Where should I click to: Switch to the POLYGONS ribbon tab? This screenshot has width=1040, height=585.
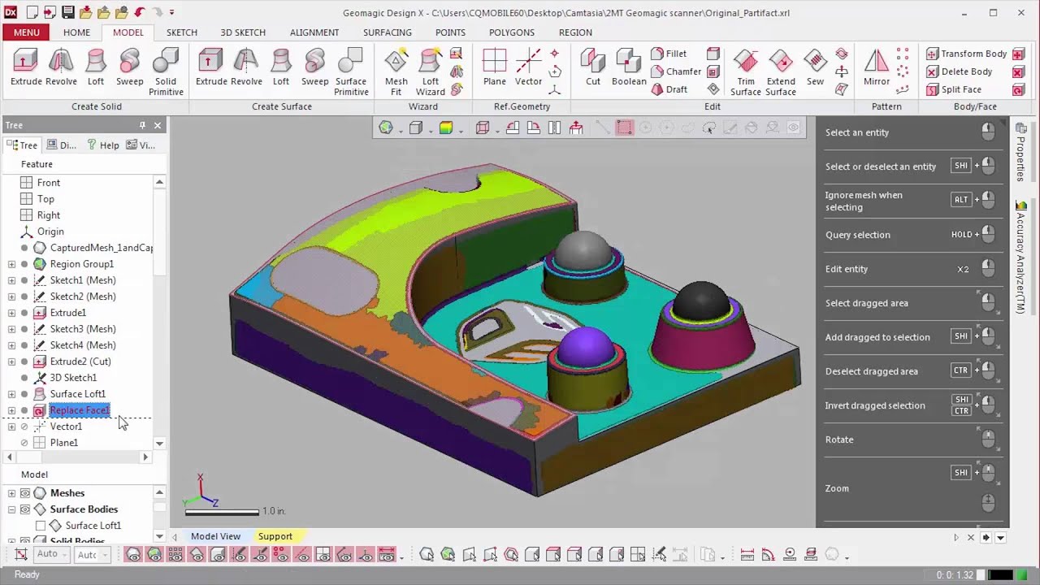click(512, 32)
